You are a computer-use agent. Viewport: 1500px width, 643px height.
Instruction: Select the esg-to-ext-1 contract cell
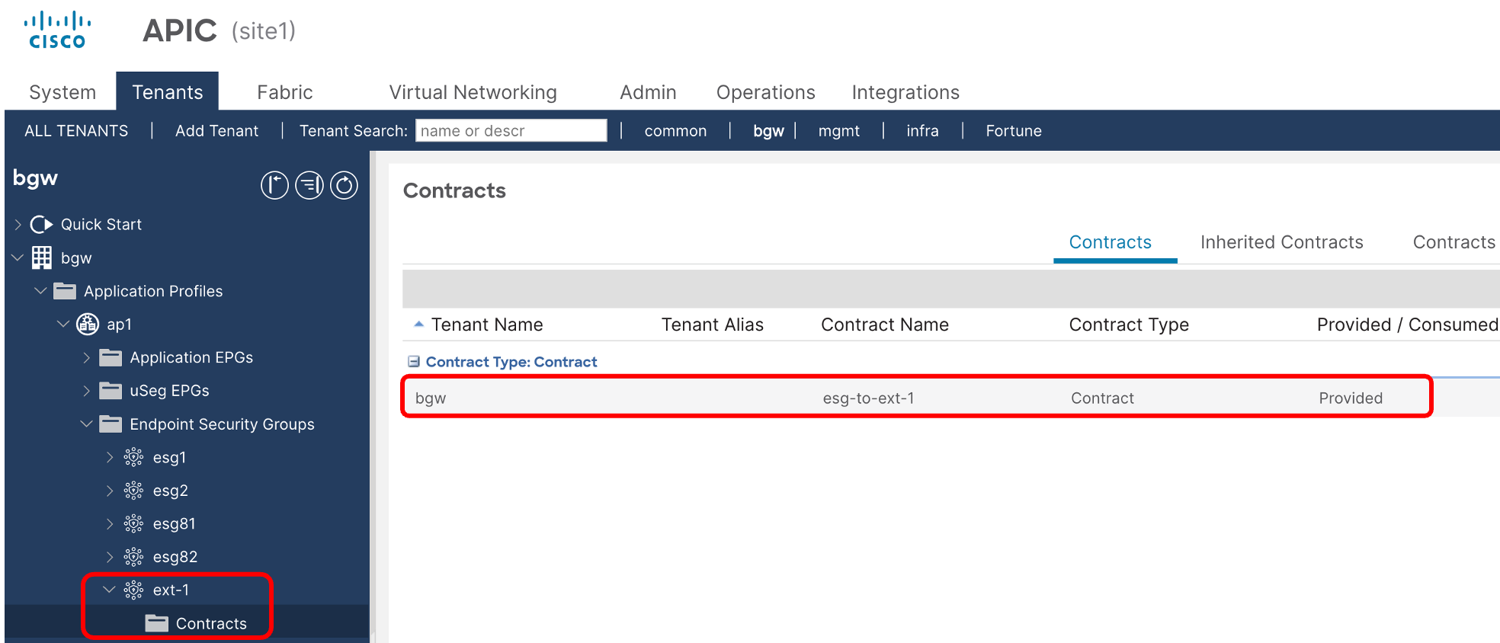(869, 398)
